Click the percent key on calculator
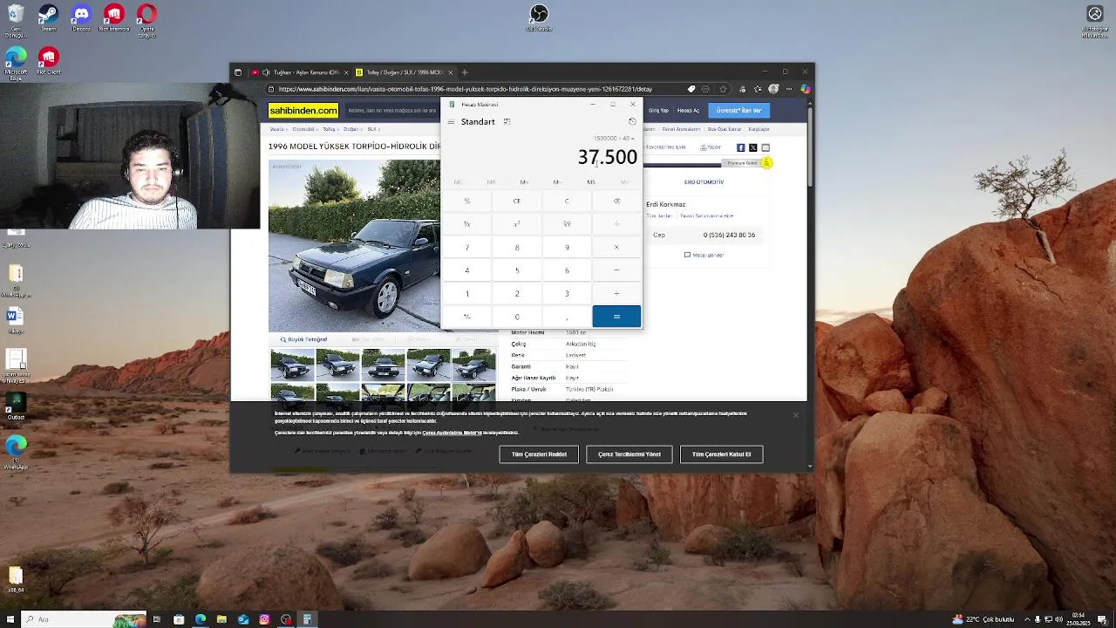 (x=467, y=201)
